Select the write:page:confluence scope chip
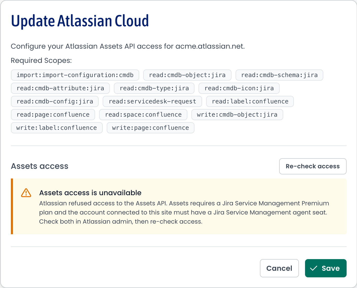357x288 pixels. click(151, 128)
